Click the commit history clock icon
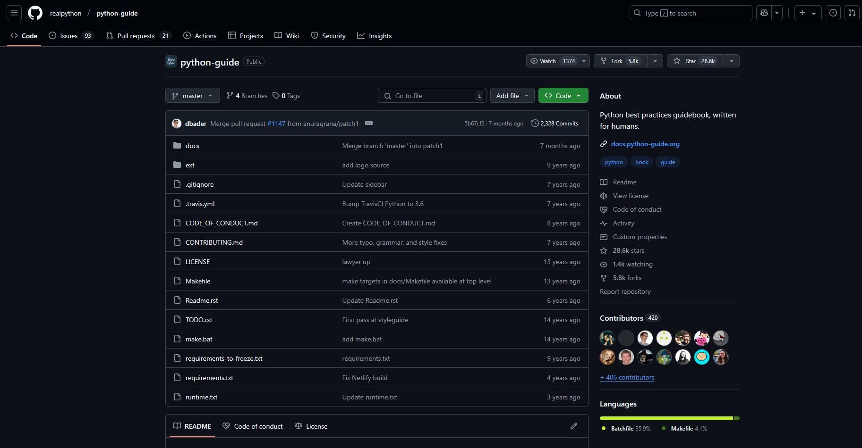862x448 pixels. 535,123
